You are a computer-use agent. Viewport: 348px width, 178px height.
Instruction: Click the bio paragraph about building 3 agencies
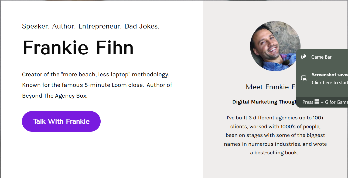(x=275, y=135)
